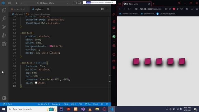Open notifications bell in VS Code
Image resolution: width=199 pixels, height=112 pixels.
click(107, 104)
